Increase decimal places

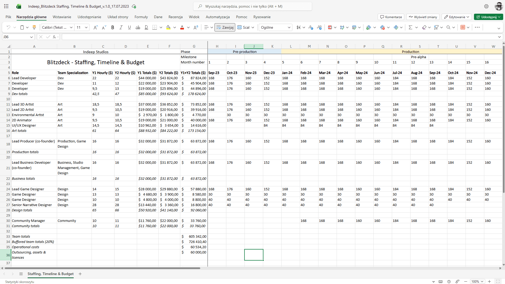point(319,27)
